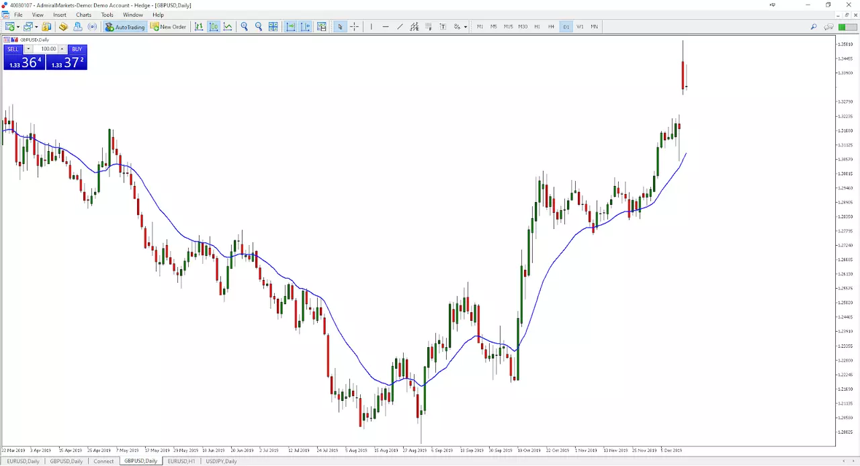The image size is (860, 466).
Task: Click the green connection status indicator
Action: click(848, 27)
